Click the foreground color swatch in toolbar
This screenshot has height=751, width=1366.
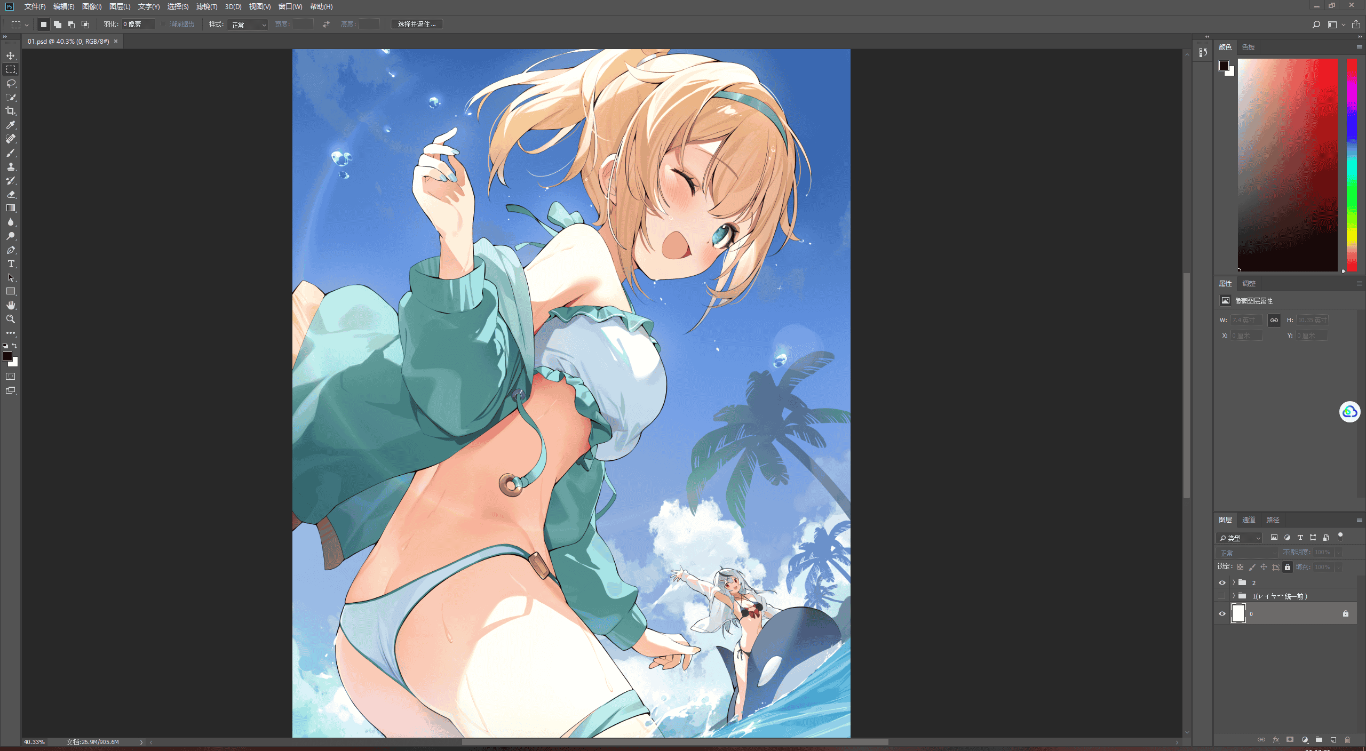[7, 356]
